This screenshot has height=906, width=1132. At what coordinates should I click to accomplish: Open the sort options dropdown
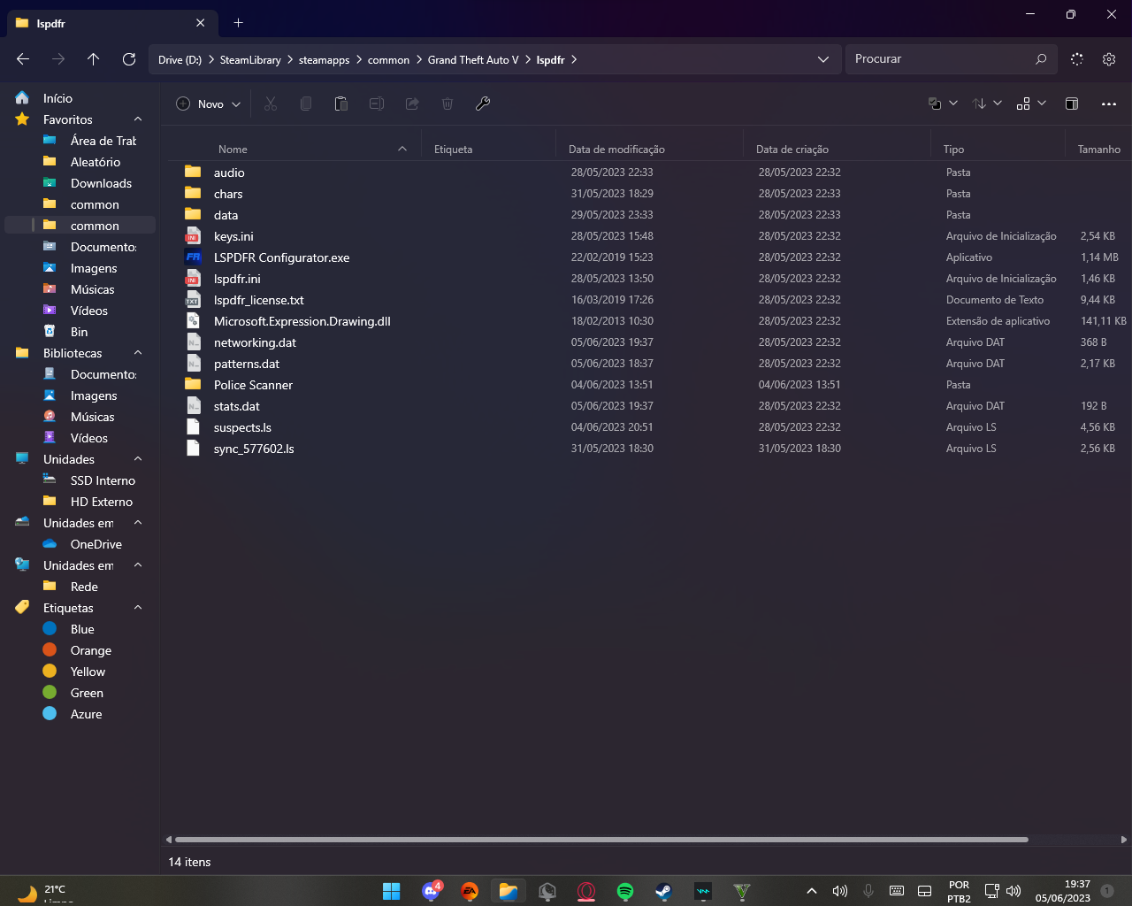(987, 104)
